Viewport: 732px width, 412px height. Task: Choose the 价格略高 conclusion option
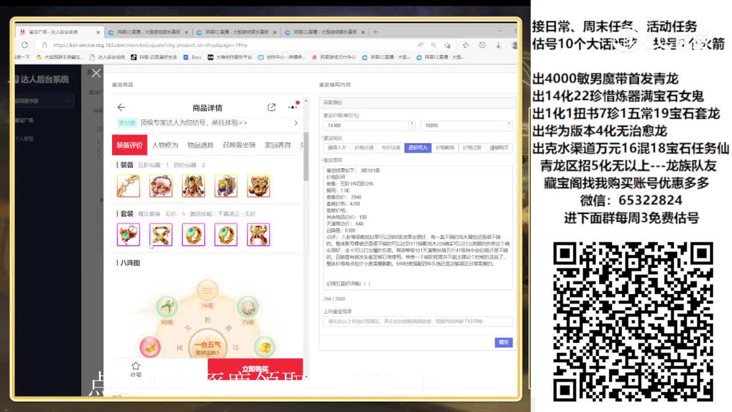(x=444, y=148)
